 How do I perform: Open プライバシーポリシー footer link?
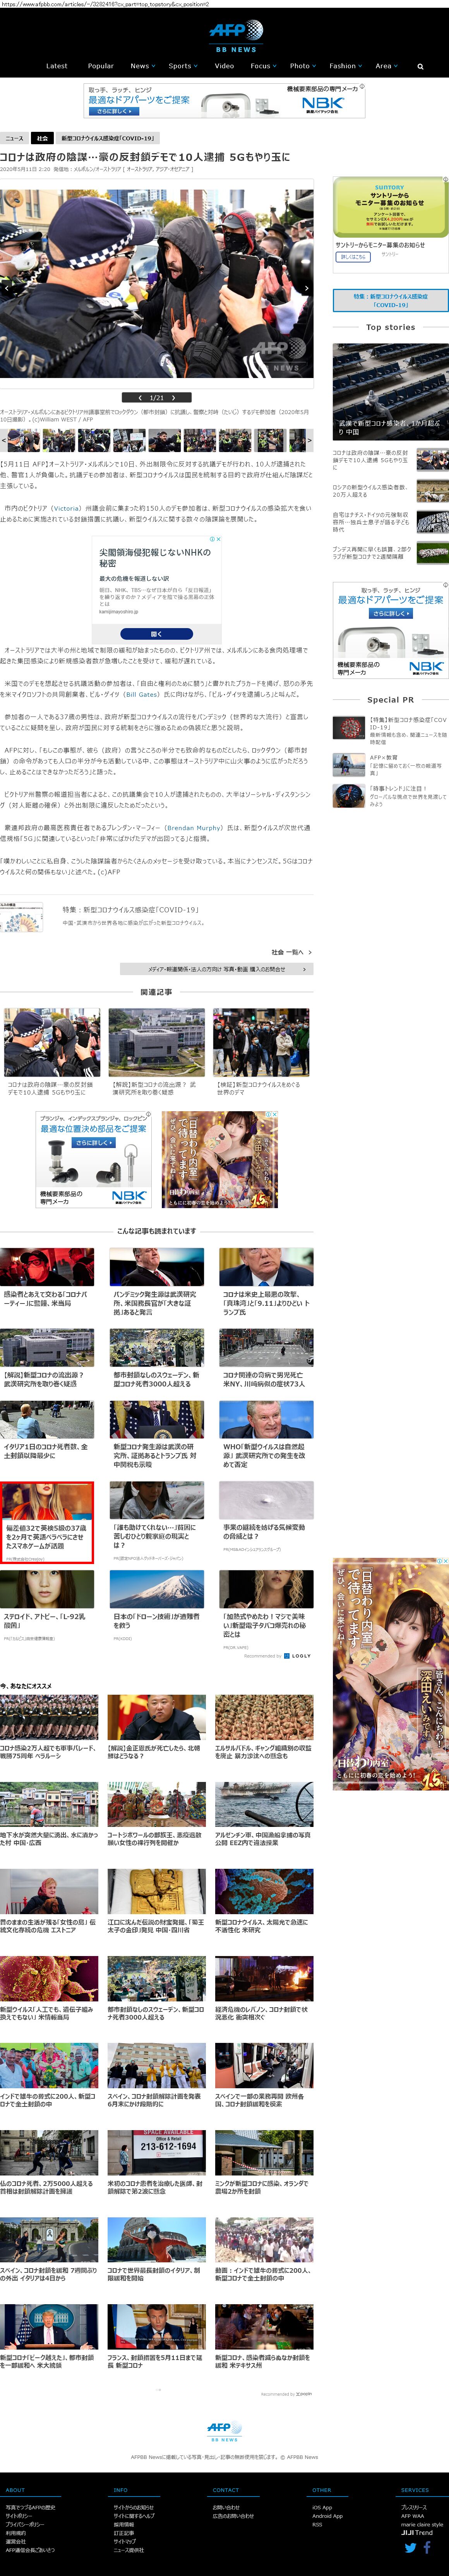click(24, 2524)
